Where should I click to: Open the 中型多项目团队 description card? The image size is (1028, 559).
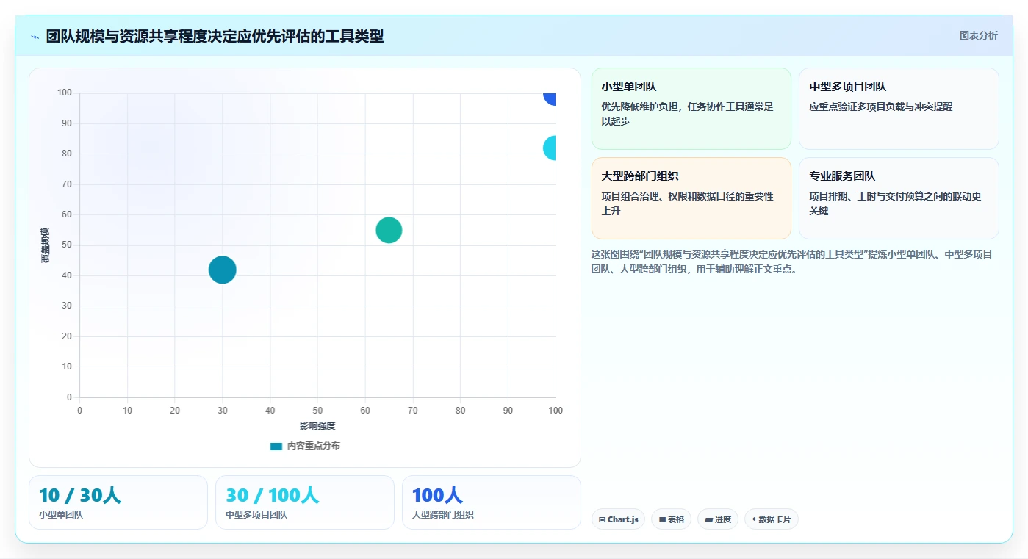pos(899,109)
